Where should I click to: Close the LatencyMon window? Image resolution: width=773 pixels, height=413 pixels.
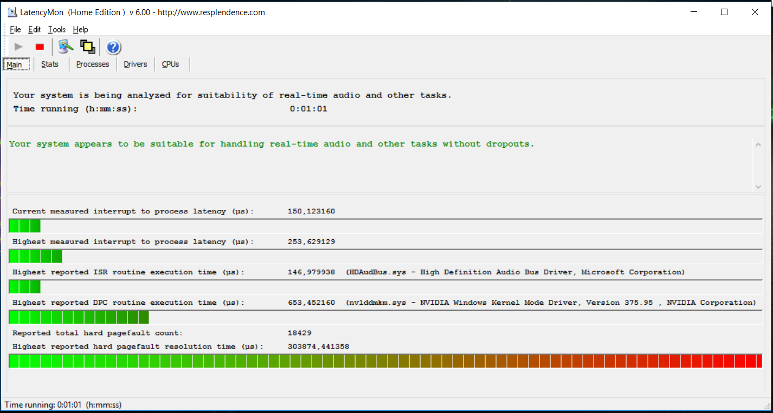pyautogui.click(x=755, y=12)
